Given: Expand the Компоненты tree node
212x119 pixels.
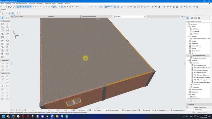Looking at the screenshot, I should 189,85.
